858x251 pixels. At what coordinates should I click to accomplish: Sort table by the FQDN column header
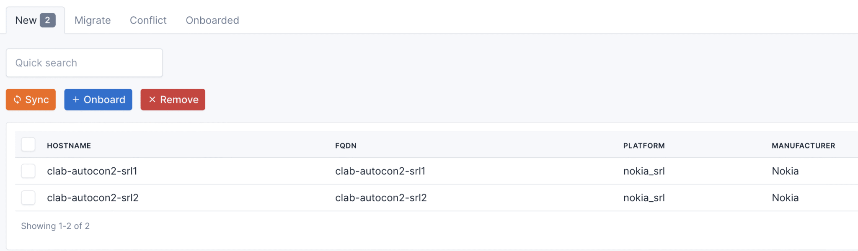(x=346, y=145)
